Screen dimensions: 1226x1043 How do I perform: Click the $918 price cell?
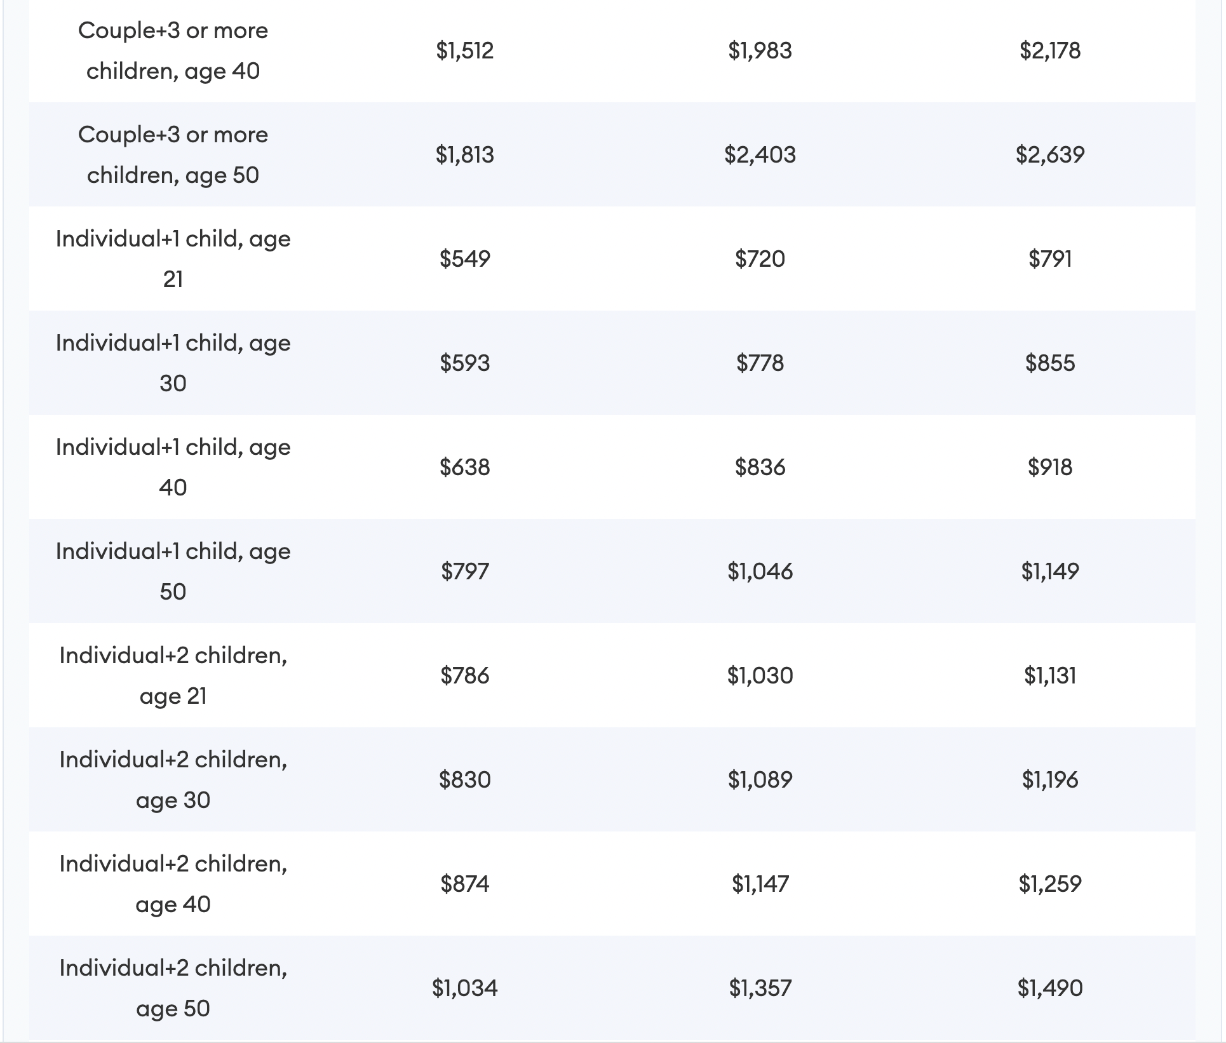[x=1050, y=468]
